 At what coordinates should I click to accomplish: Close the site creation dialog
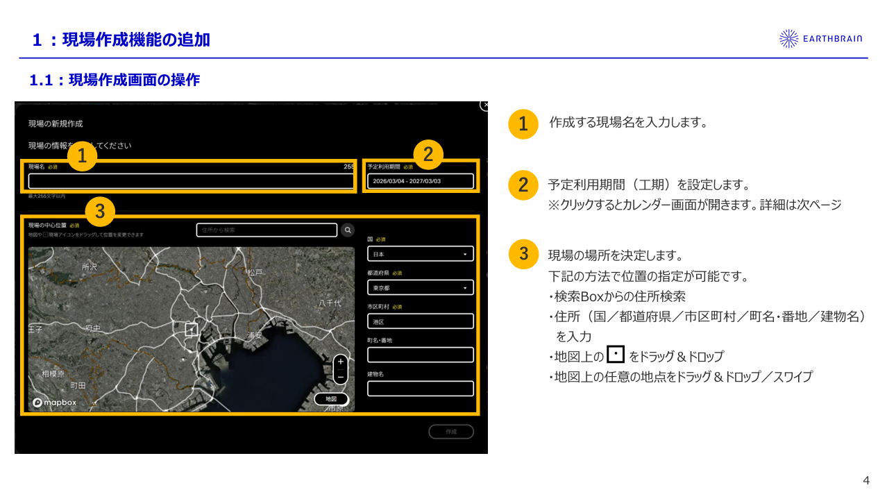tap(484, 105)
